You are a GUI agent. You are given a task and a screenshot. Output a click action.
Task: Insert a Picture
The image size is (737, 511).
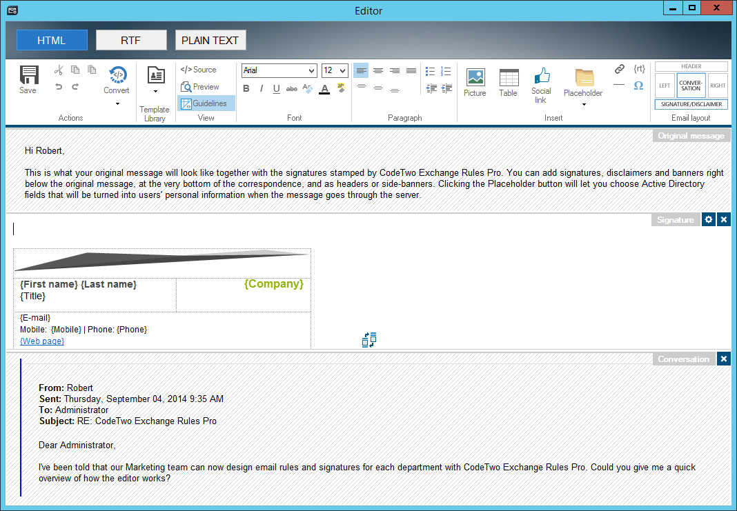click(x=475, y=83)
